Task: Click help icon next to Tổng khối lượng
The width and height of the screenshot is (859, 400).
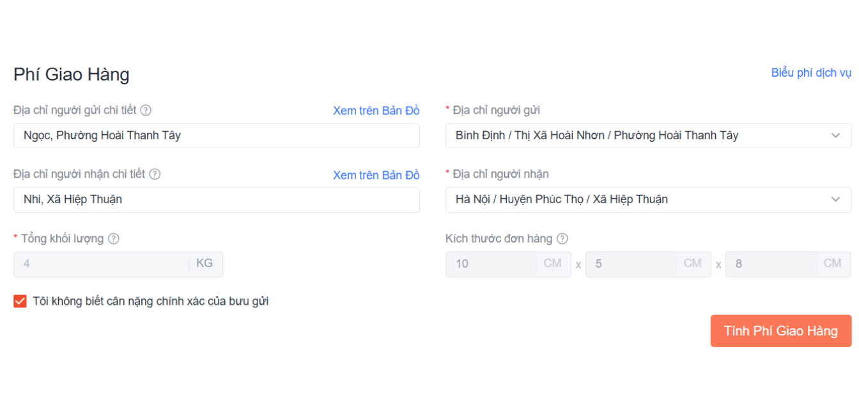Action: pyautogui.click(x=113, y=239)
